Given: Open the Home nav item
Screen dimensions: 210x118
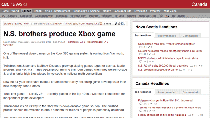Looking at the screenshot, I should click(x=5, y=11).
